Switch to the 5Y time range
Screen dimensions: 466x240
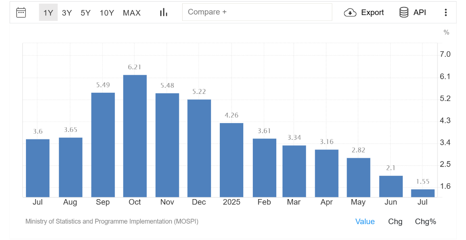pyautogui.click(x=86, y=13)
